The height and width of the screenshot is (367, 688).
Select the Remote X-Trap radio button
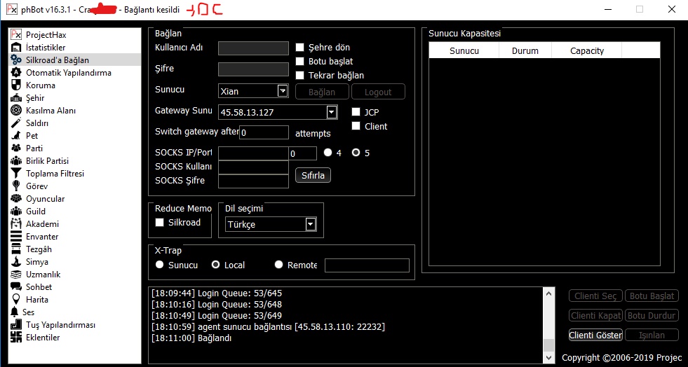click(279, 265)
